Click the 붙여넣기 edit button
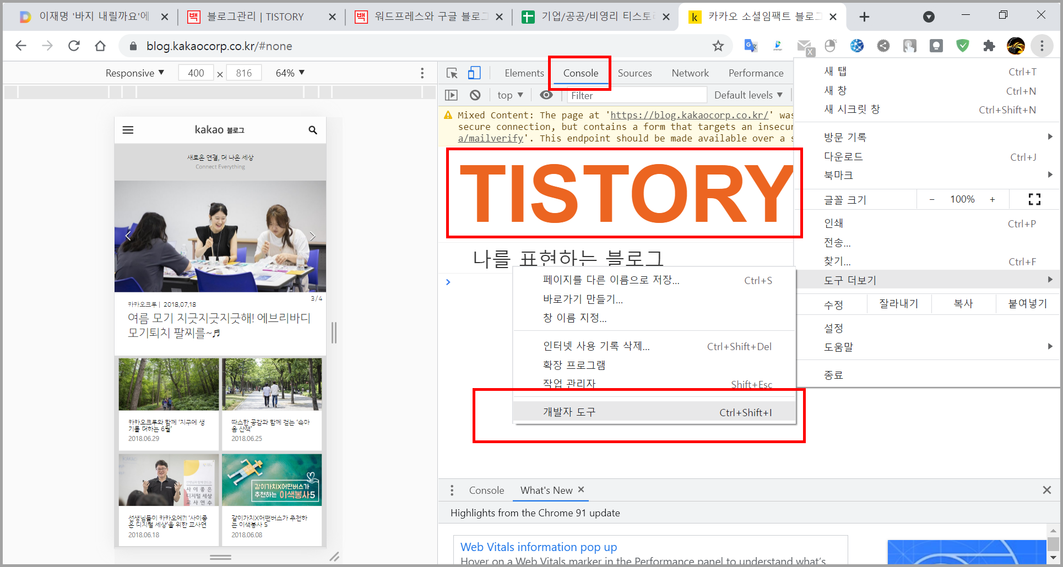The height and width of the screenshot is (567, 1063). 1028,304
